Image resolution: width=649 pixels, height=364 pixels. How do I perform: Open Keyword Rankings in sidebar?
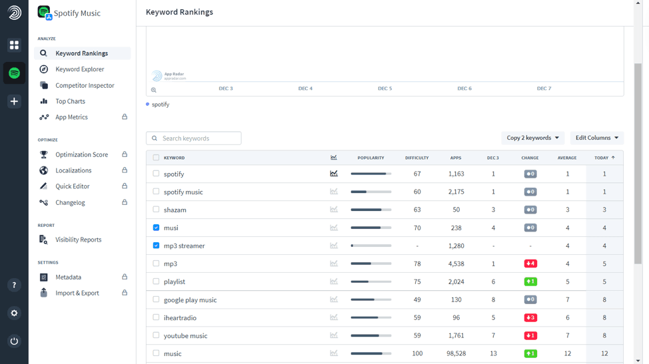(x=83, y=53)
